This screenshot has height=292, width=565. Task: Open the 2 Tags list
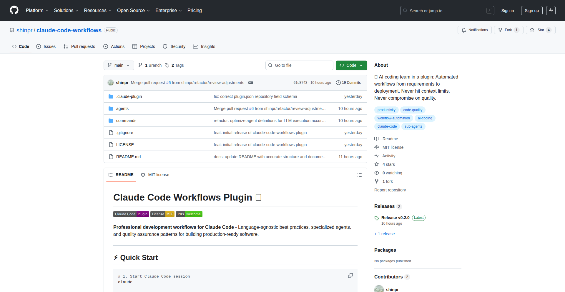click(x=174, y=65)
